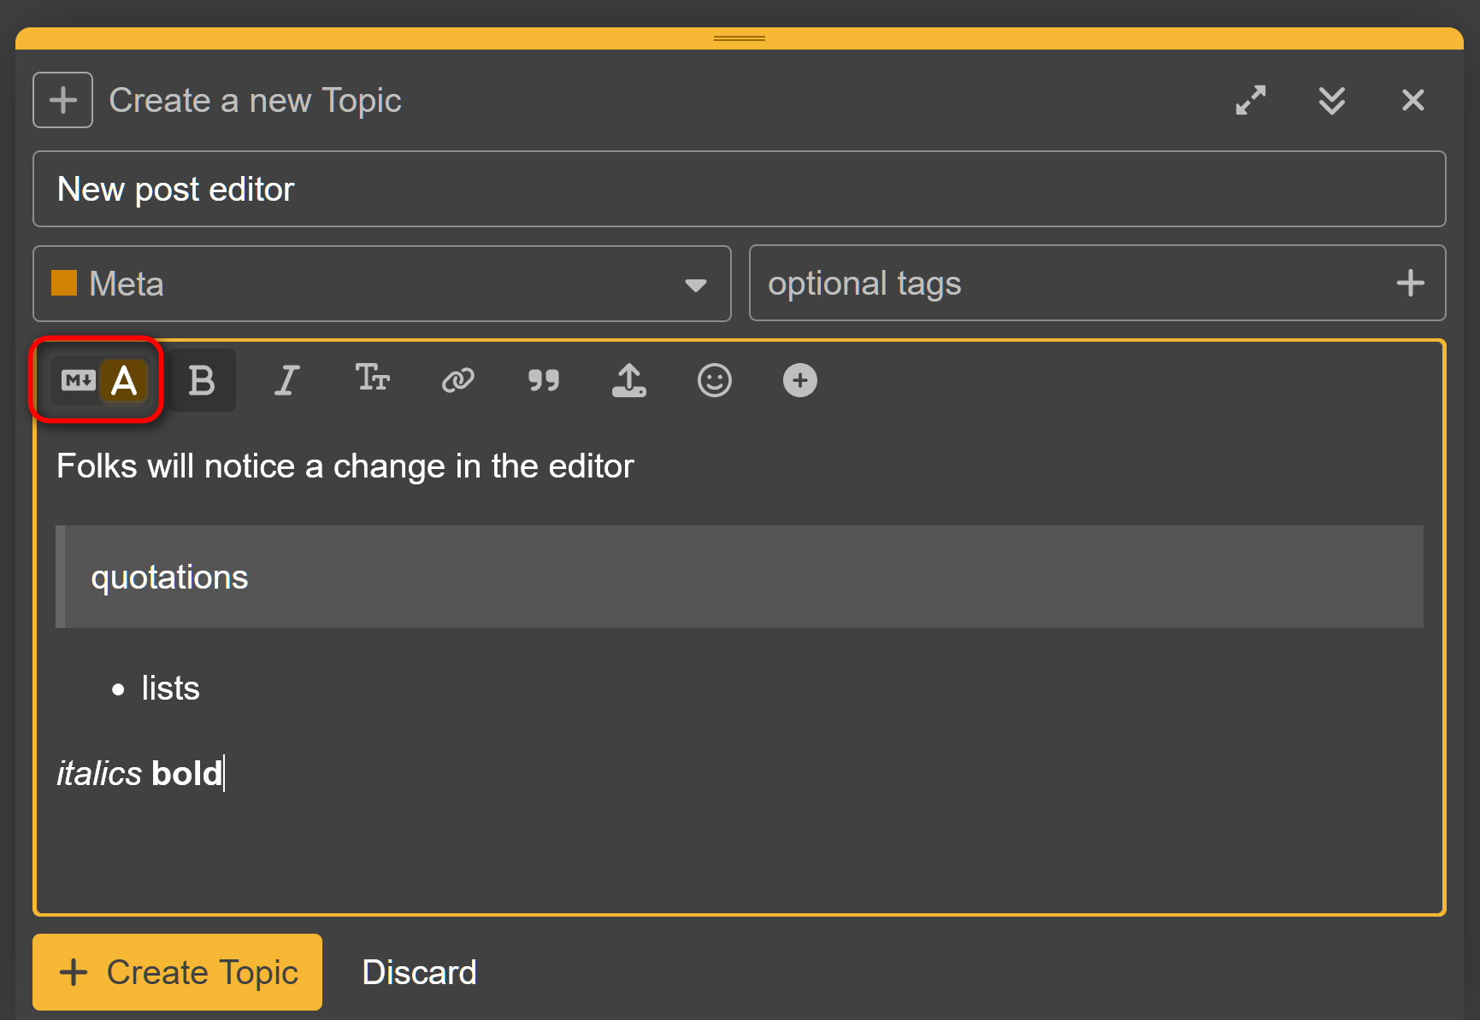Edit the topic title field
Screen dimensions: 1480x1020
coord(740,189)
